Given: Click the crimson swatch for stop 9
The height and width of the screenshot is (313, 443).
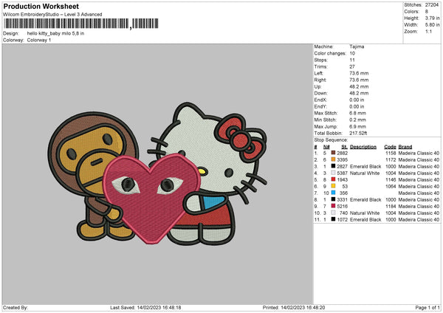Looking at the screenshot, I should 334,206.
